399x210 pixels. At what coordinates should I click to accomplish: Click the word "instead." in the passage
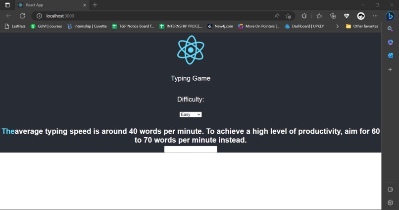(x=233, y=140)
